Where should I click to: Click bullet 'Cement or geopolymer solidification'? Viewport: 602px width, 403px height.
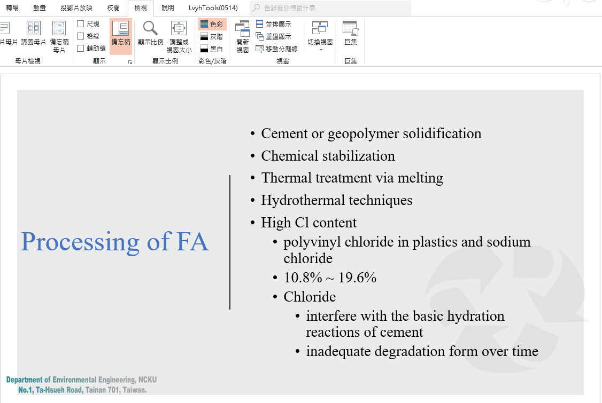pyautogui.click(x=371, y=133)
